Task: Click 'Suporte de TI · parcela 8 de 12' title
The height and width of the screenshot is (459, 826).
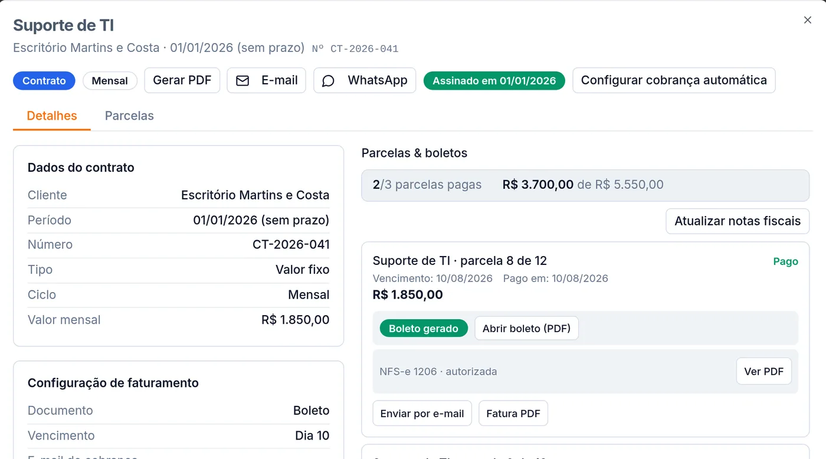Action: [x=460, y=261]
